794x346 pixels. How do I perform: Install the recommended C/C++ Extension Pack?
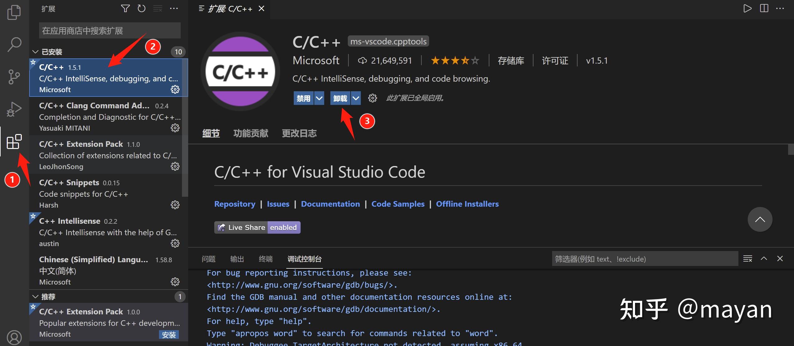tap(169, 335)
